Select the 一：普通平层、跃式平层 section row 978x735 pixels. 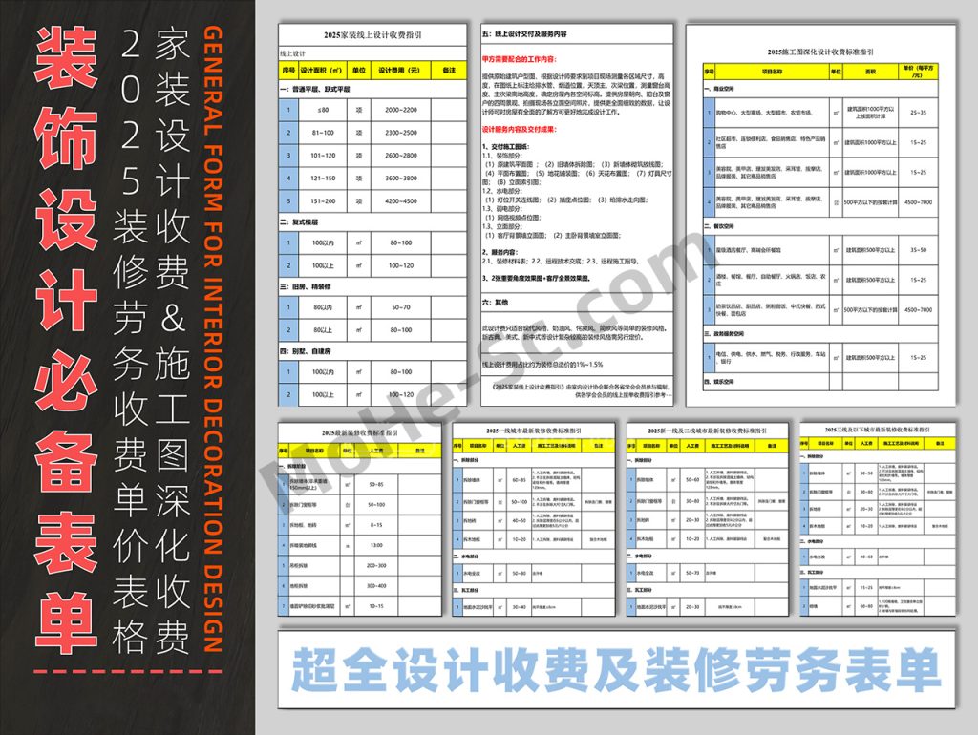point(316,89)
